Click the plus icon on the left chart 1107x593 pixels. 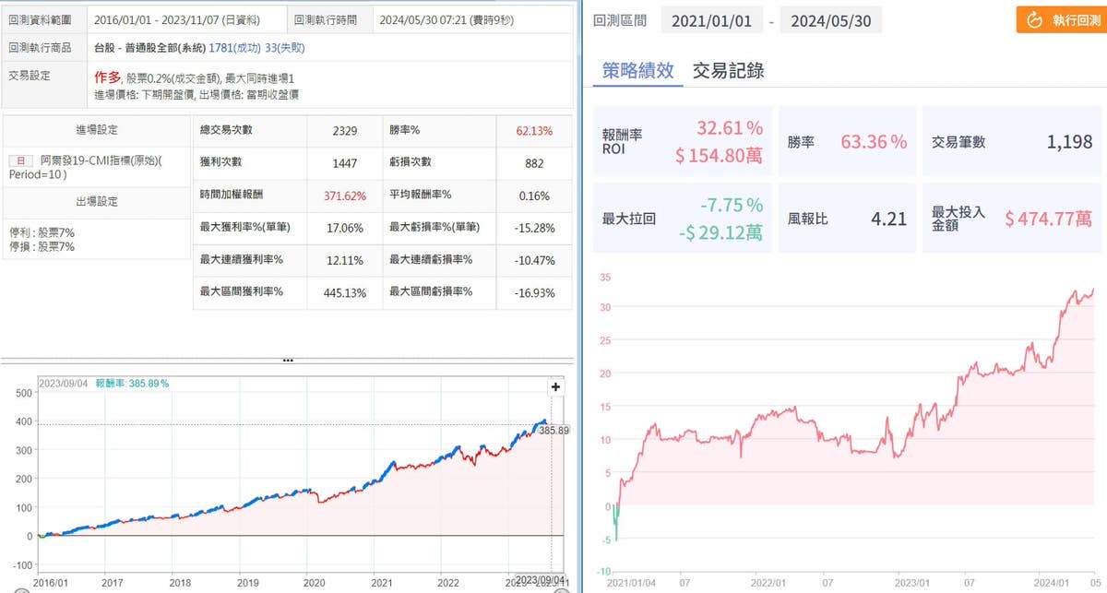[555, 387]
